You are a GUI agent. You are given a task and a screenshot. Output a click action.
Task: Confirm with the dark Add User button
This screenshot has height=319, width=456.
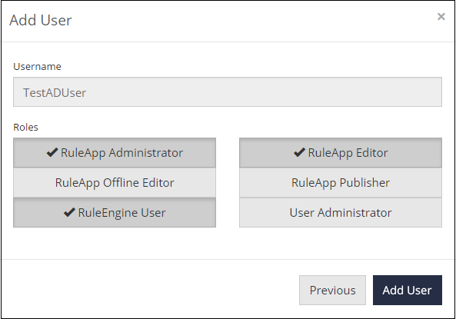tap(408, 291)
